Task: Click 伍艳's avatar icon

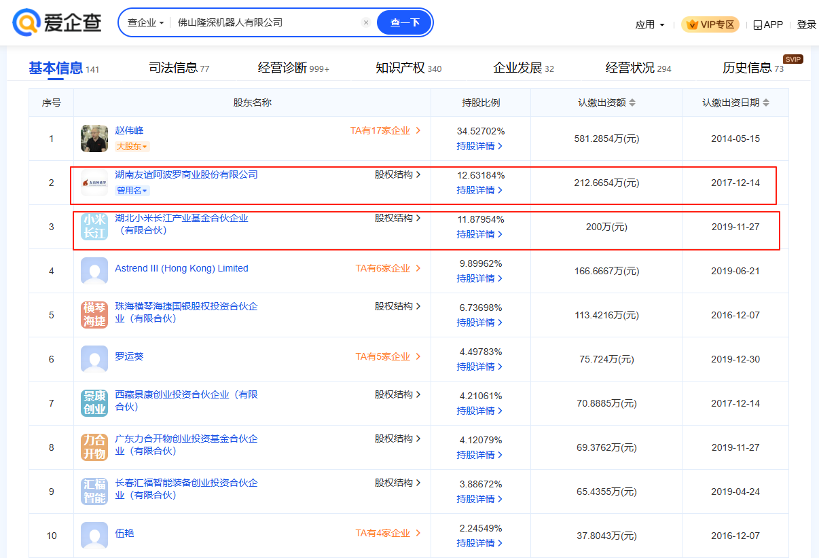Action: [94, 536]
